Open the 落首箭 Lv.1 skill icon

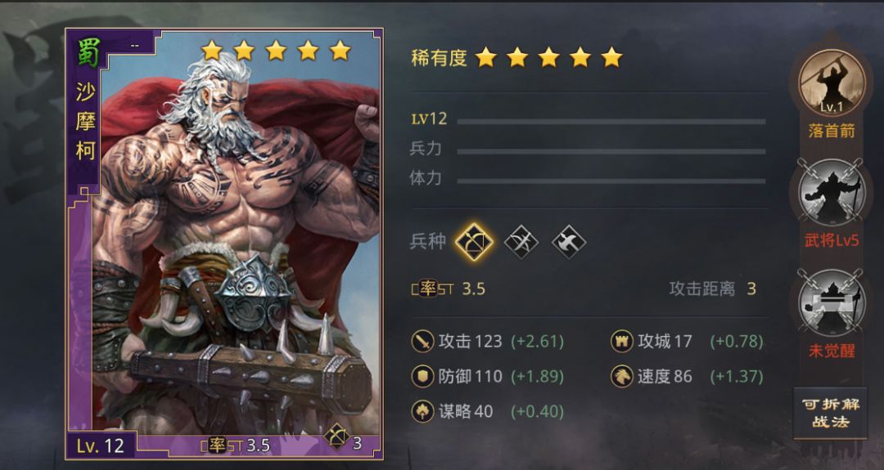(832, 83)
